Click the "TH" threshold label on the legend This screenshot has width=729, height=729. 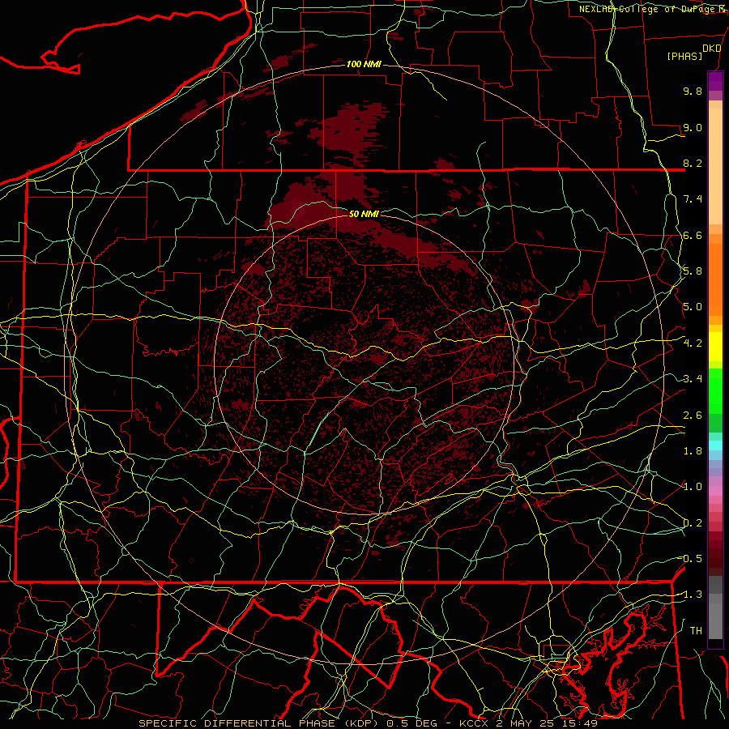[696, 631]
